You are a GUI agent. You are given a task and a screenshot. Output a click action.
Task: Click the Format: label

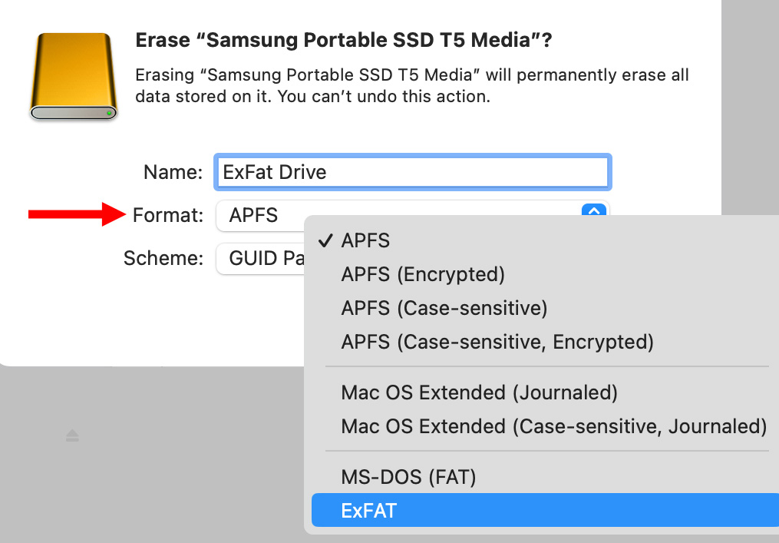tap(168, 216)
